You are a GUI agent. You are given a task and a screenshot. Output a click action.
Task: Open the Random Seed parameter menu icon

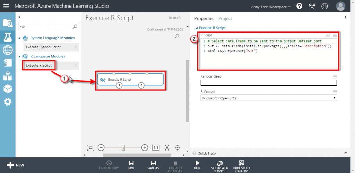(335, 76)
